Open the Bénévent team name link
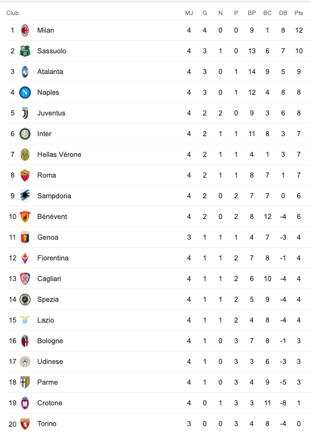 (x=52, y=216)
